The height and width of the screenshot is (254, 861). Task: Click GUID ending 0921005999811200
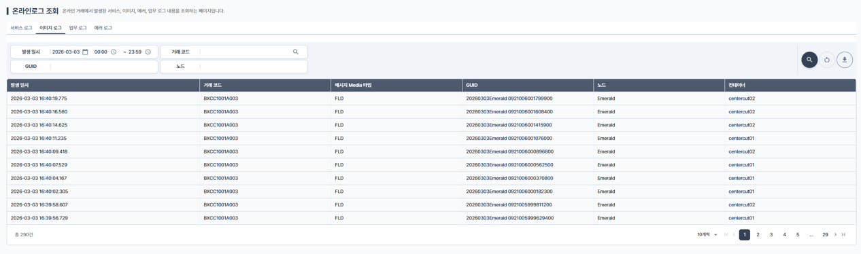(509, 204)
